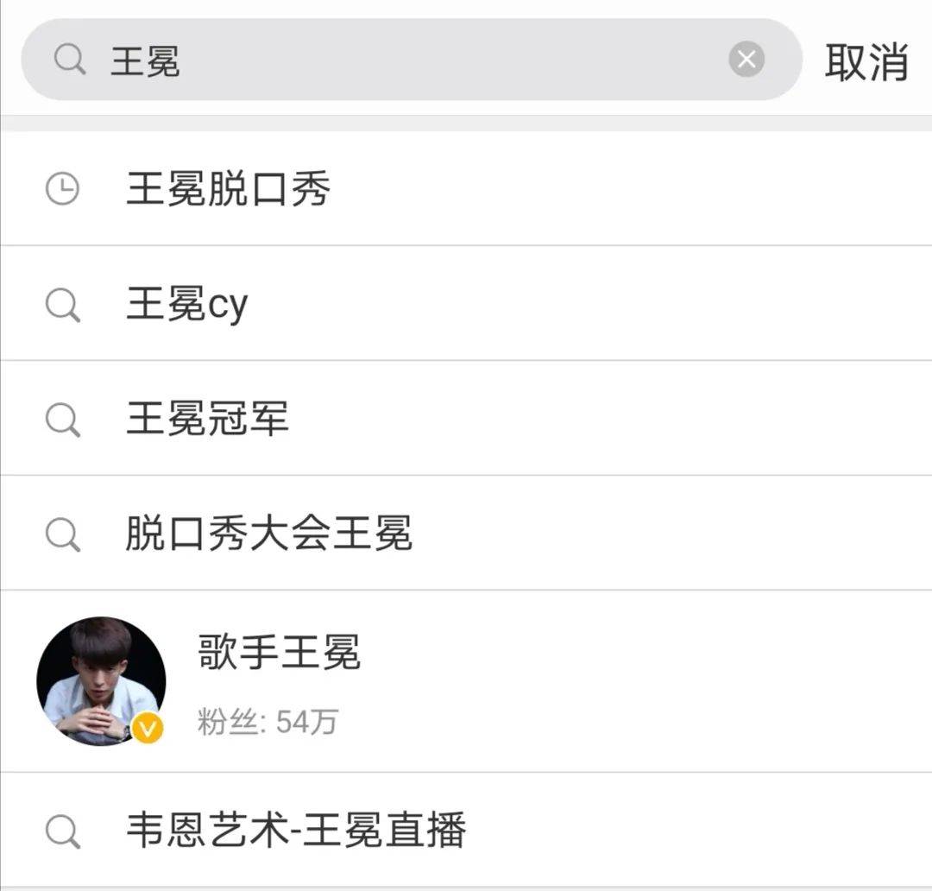Choose the 王冕cy suggestion
The width and height of the screenshot is (932, 891).
187,305
